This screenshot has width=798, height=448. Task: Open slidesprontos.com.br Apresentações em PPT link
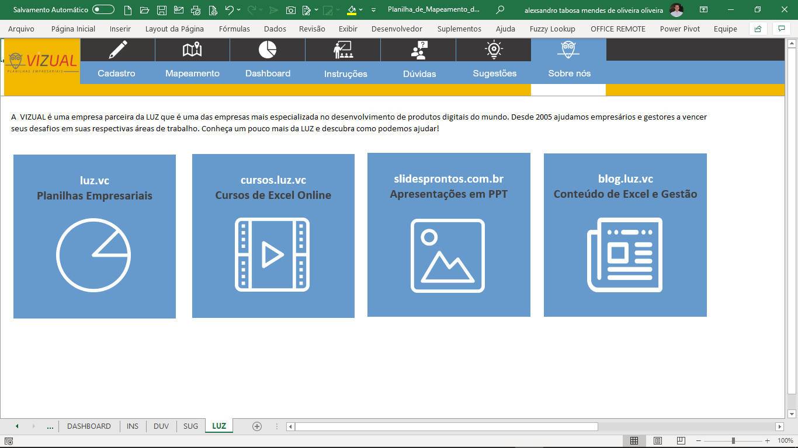click(449, 235)
